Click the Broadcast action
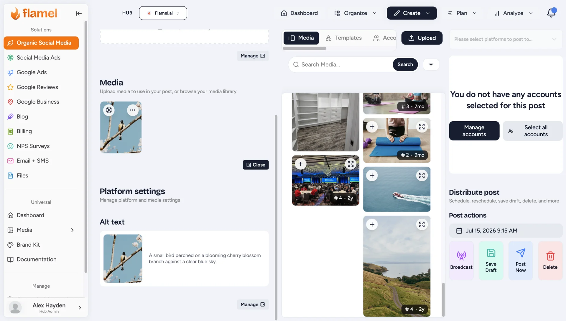This screenshot has height=321, width=566. [x=461, y=261]
